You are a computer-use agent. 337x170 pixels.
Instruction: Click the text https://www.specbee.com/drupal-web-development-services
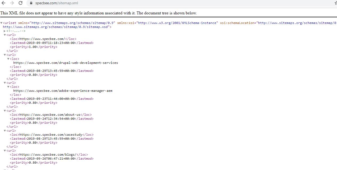click(66, 63)
